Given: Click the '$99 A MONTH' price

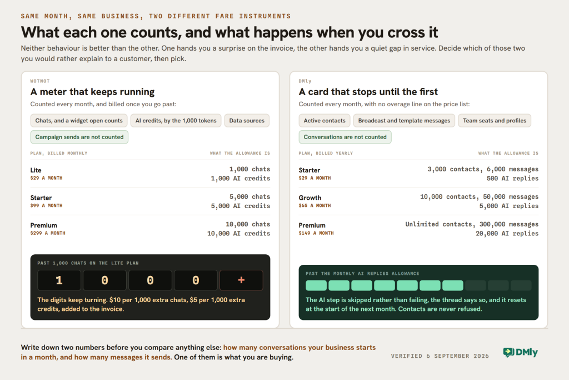Looking at the screenshot, I should [x=47, y=206].
